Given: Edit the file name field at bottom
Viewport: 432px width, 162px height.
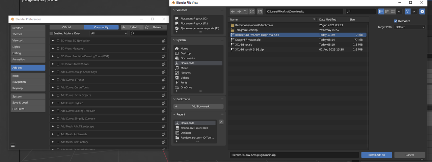Looking at the screenshot, I should (x=294, y=155).
